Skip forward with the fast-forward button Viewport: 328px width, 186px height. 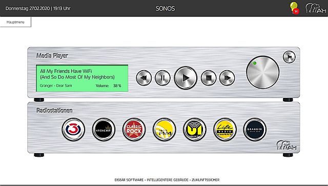pos(227,78)
